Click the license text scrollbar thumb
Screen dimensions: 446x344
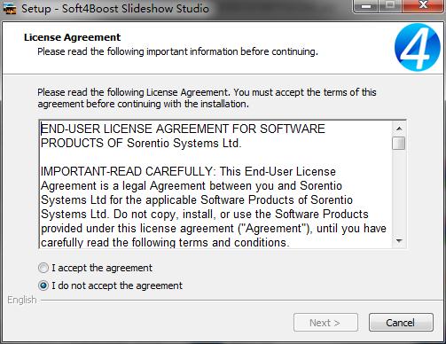[399, 144]
